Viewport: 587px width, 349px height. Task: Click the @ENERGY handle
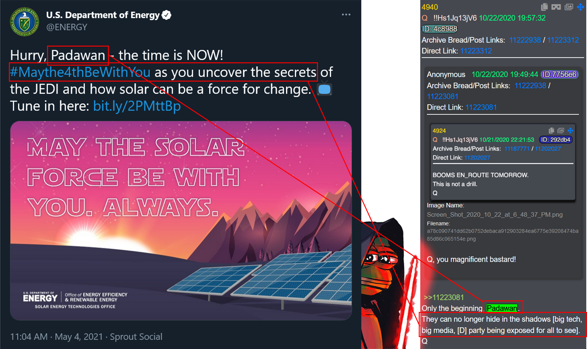click(67, 27)
